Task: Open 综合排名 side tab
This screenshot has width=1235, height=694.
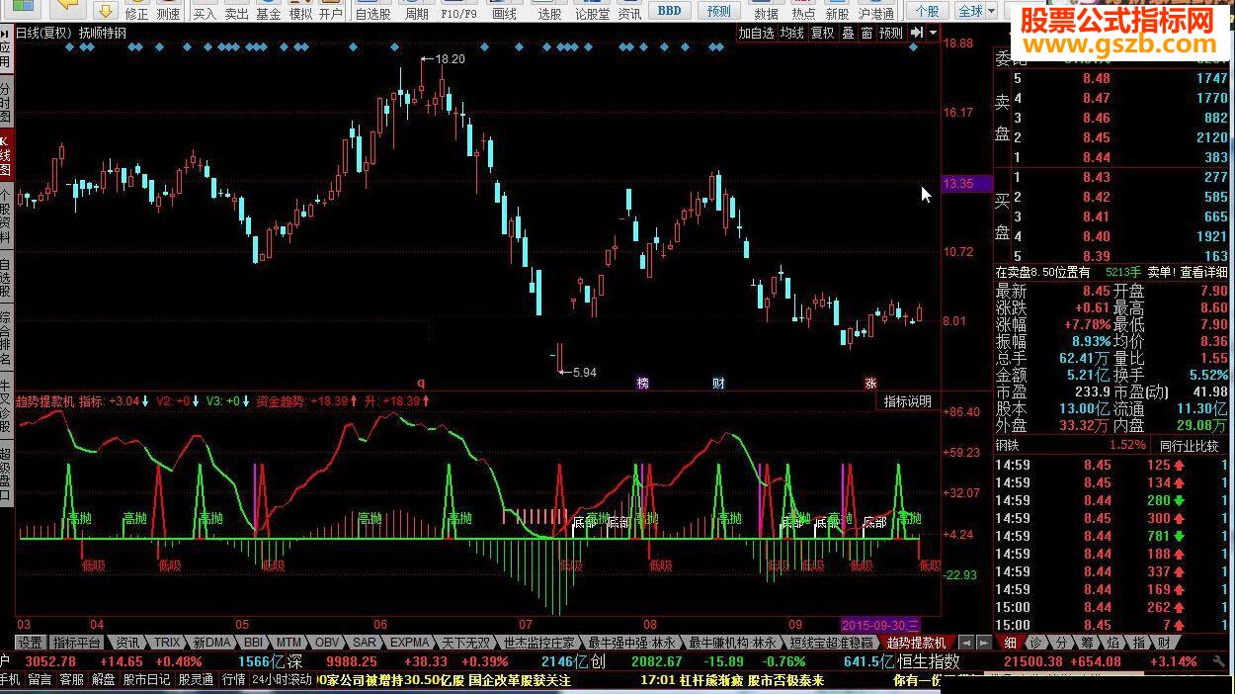Action: tap(6, 338)
